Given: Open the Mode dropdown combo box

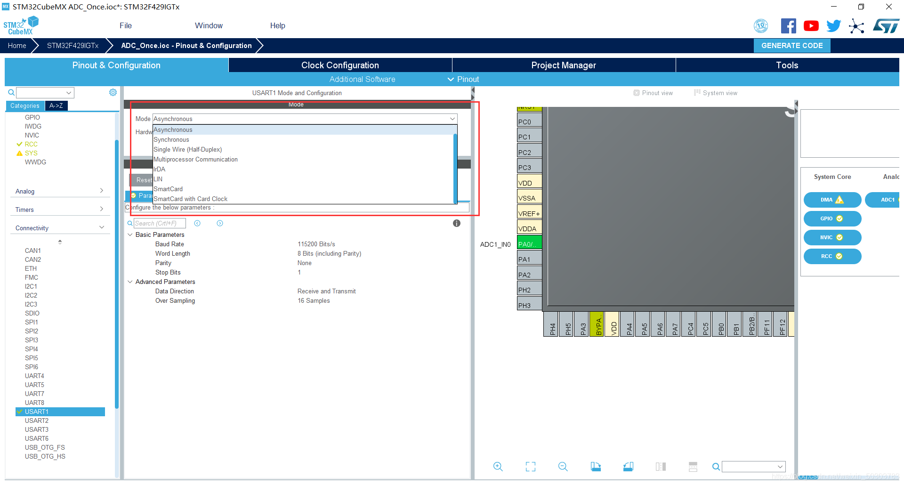Looking at the screenshot, I should pyautogui.click(x=305, y=119).
